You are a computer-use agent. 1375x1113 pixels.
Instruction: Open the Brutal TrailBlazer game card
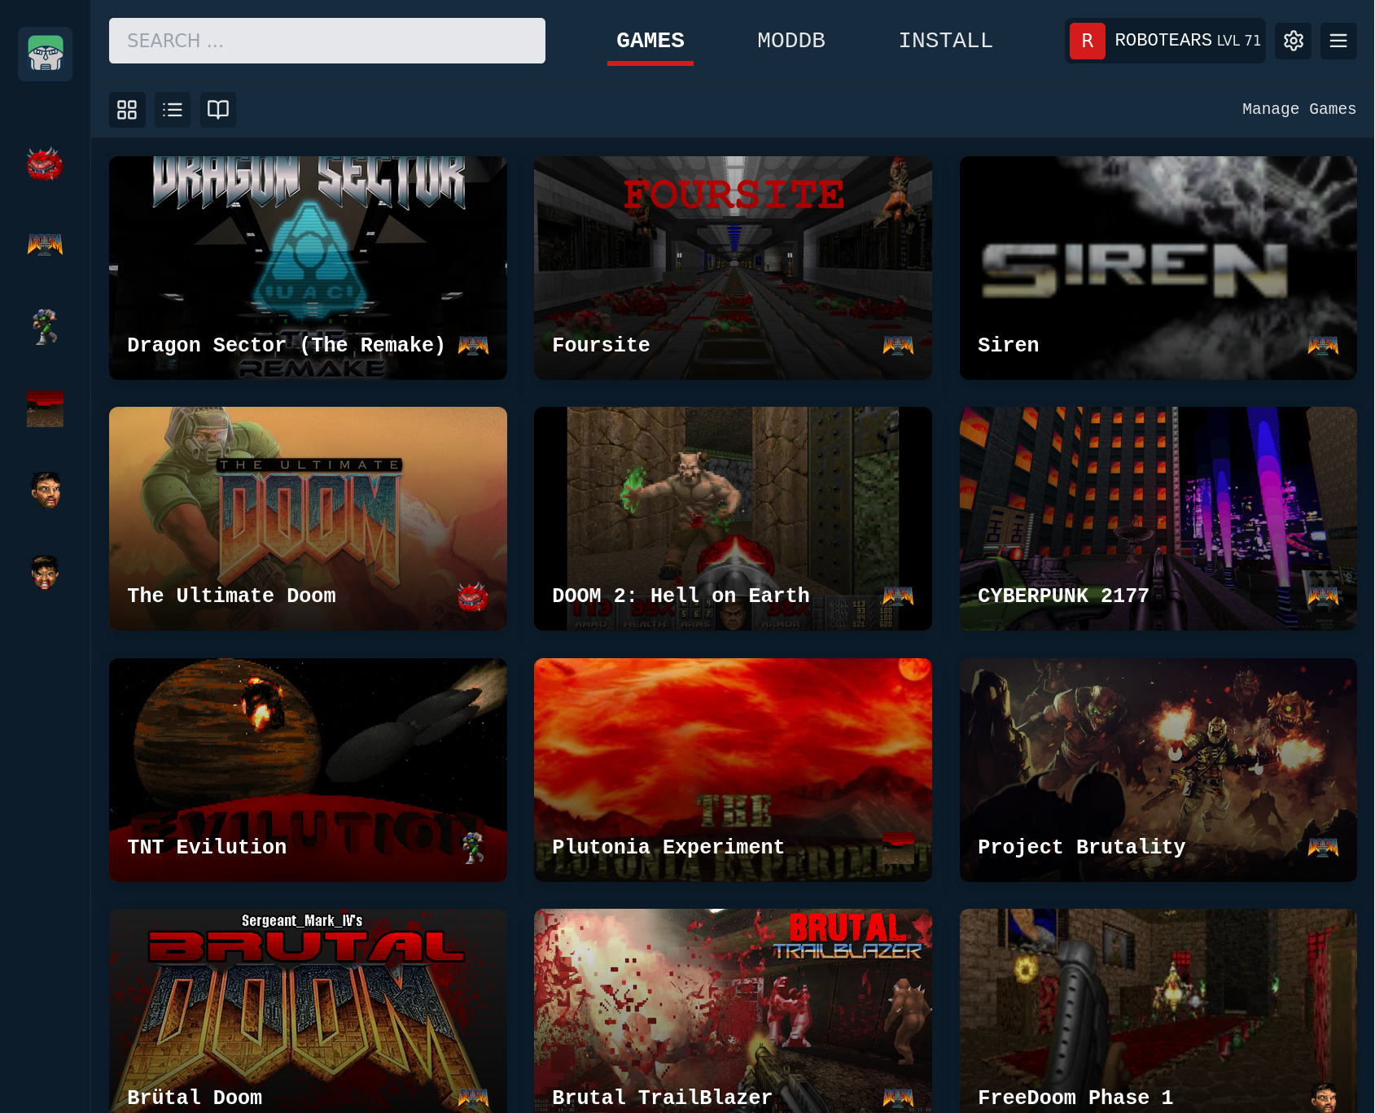[x=733, y=1010]
